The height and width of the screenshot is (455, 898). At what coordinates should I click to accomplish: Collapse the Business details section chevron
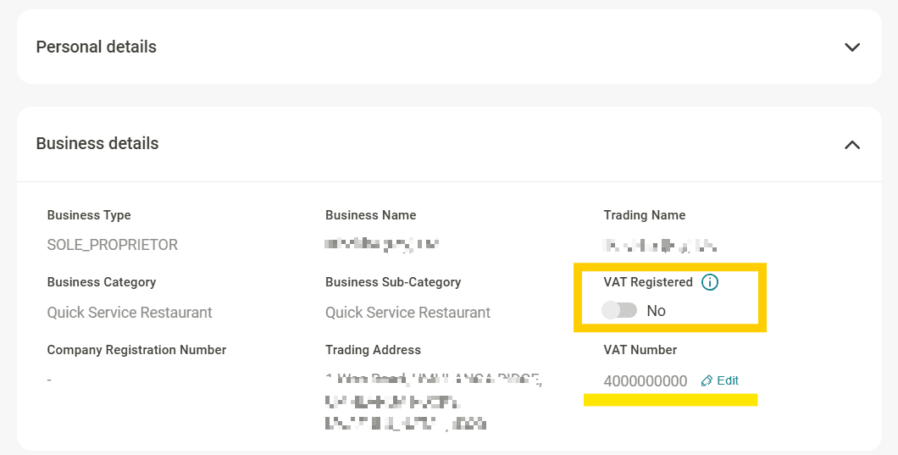(x=852, y=145)
